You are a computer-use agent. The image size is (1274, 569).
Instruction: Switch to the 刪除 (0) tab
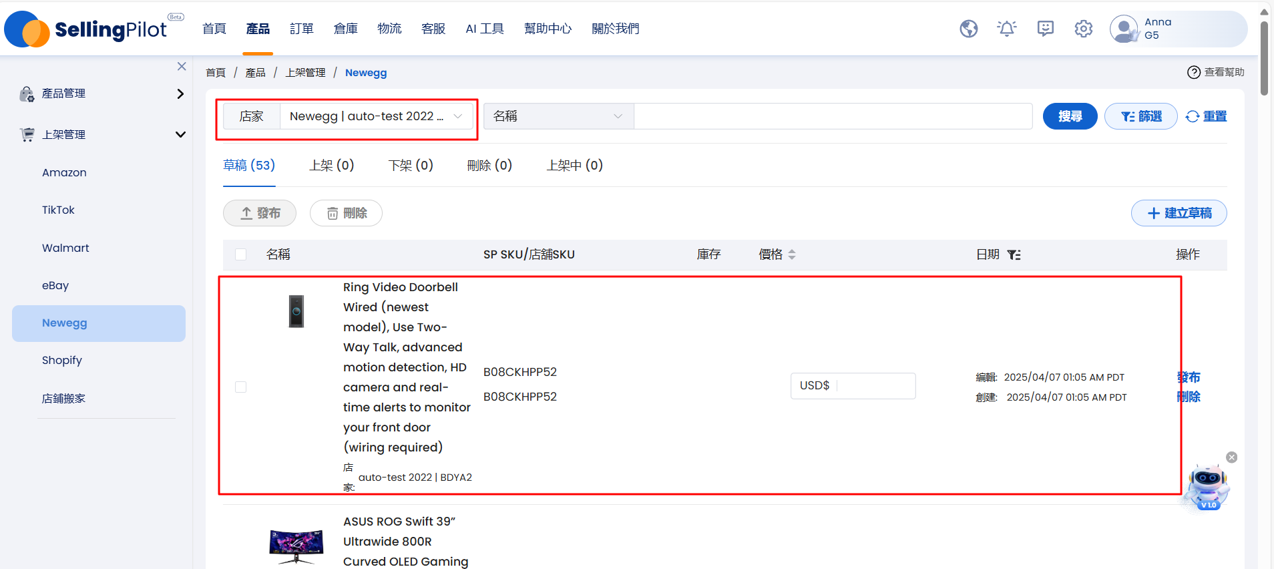pyautogui.click(x=489, y=166)
